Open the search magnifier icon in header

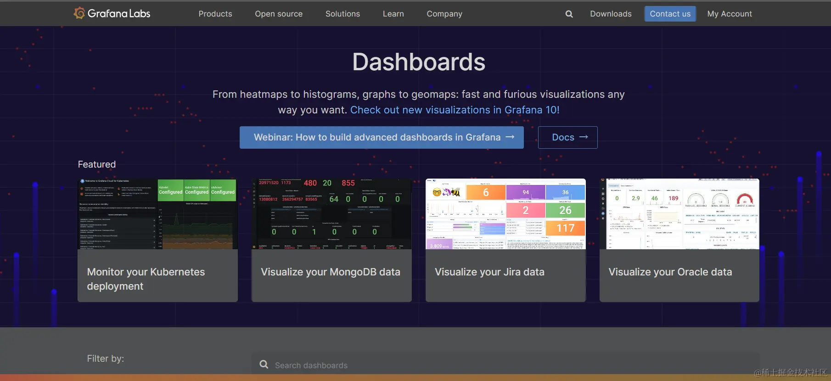(x=569, y=14)
